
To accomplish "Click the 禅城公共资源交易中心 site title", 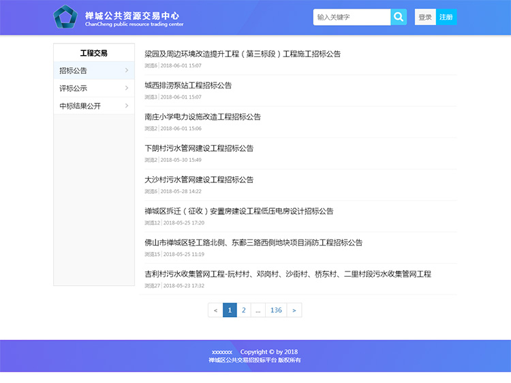I will pos(132,16).
